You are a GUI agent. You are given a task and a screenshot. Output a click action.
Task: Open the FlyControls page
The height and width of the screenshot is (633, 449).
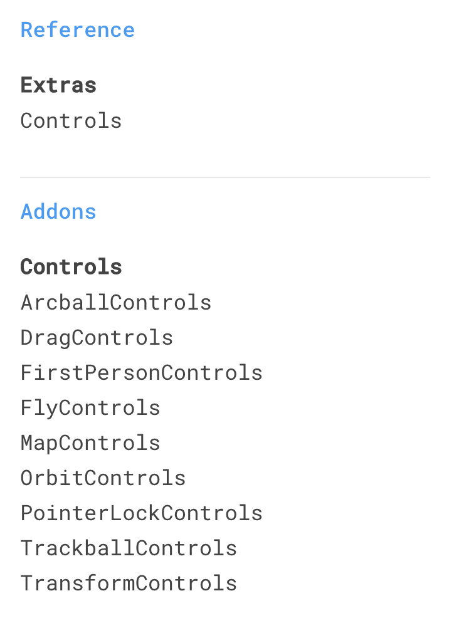90,408
